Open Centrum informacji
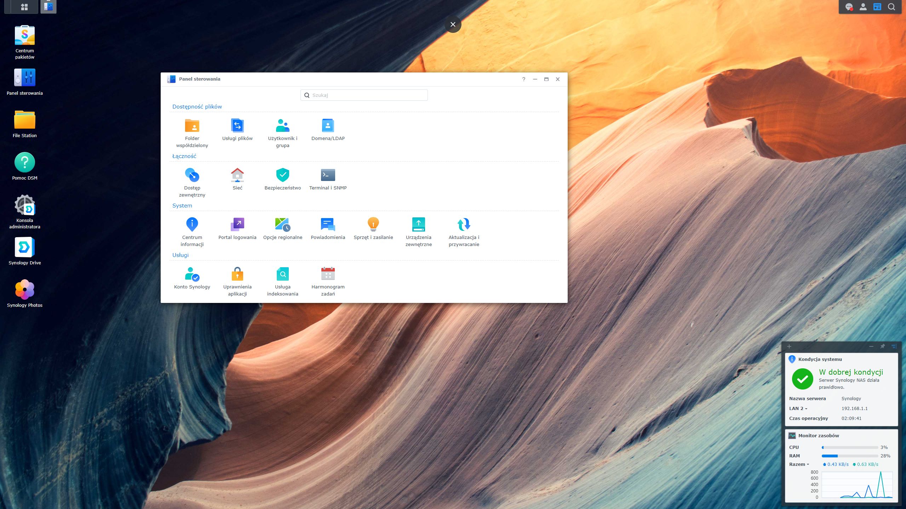 coord(192,232)
